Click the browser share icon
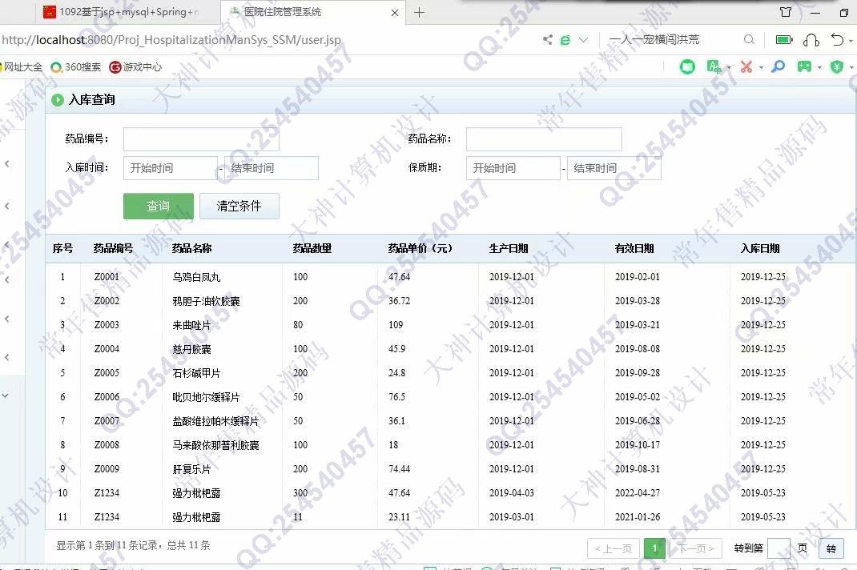Viewport: 857px width, 570px height. point(548,40)
